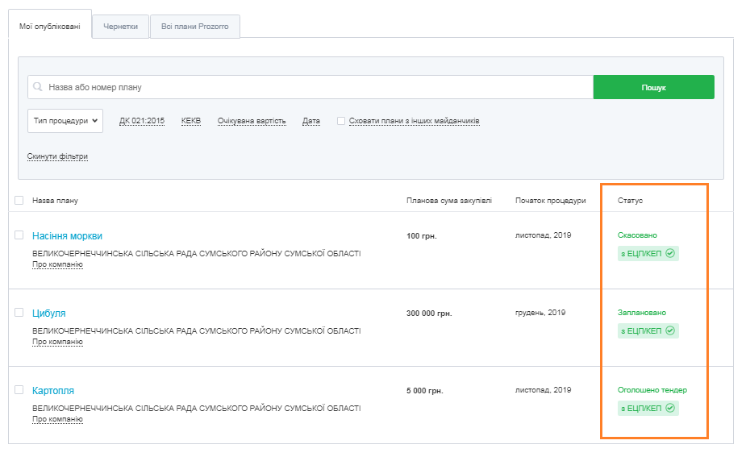Open the Всі плани Prozorro tab
Screen dimensions: 750x457
(194, 27)
